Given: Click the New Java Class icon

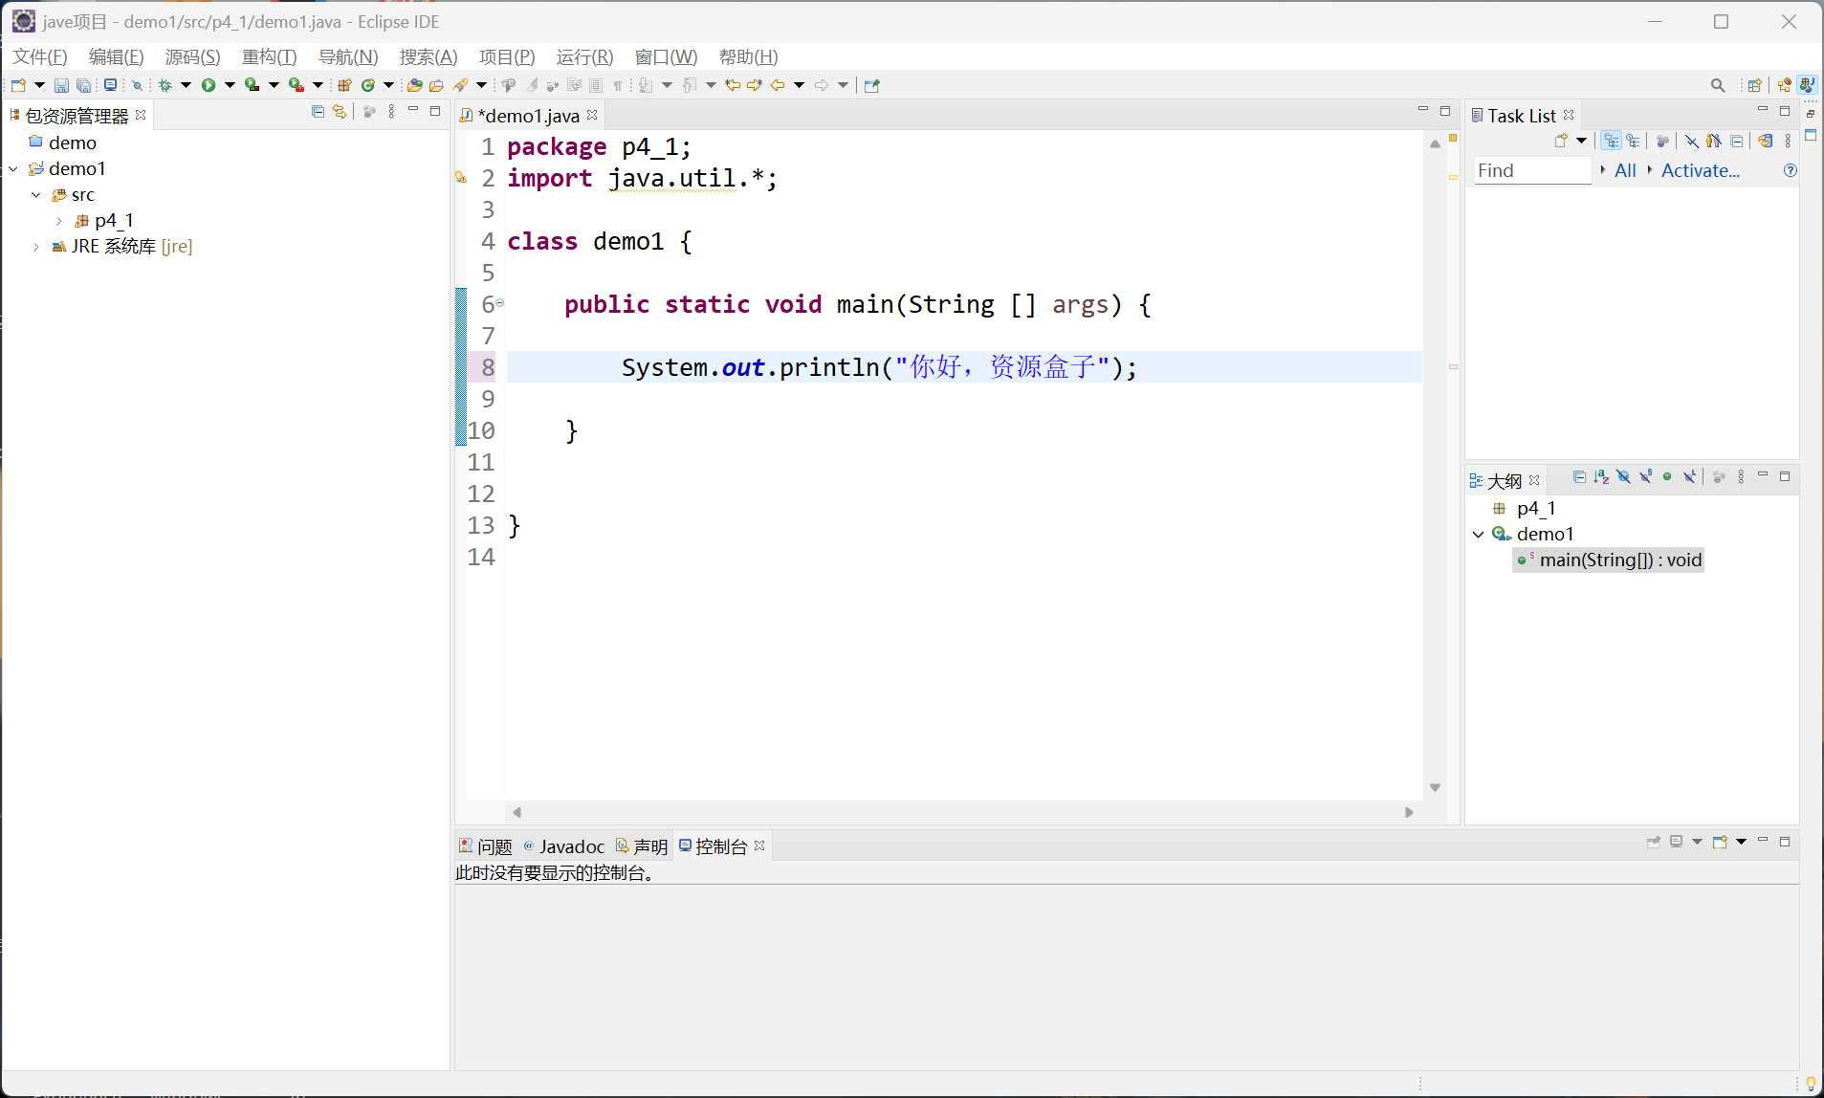Looking at the screenshot, I should click(367, 85).
